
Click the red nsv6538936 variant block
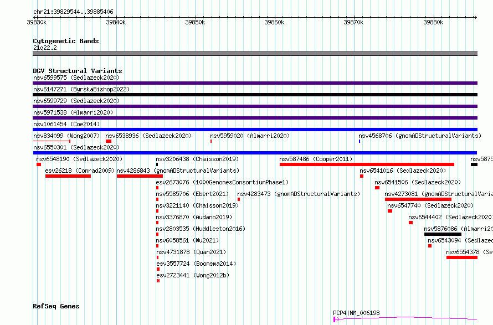[109, 141]
